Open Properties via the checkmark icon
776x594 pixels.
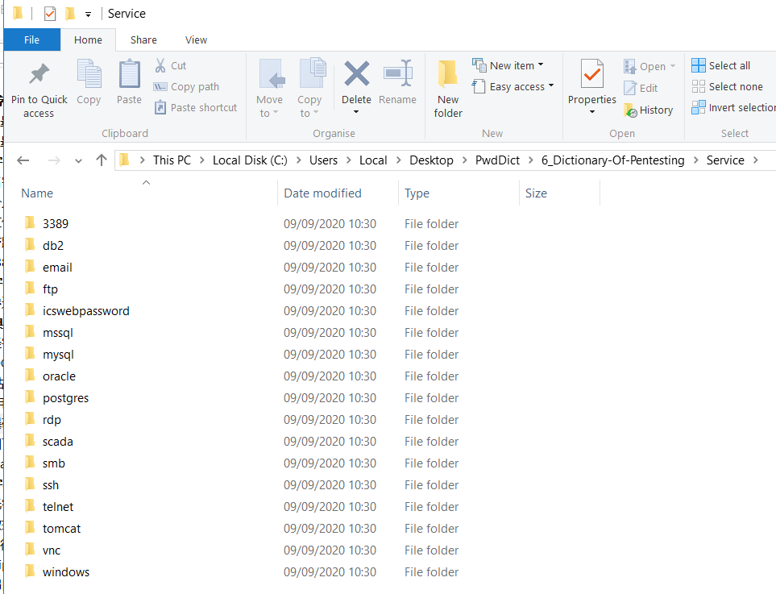point(591,75)
